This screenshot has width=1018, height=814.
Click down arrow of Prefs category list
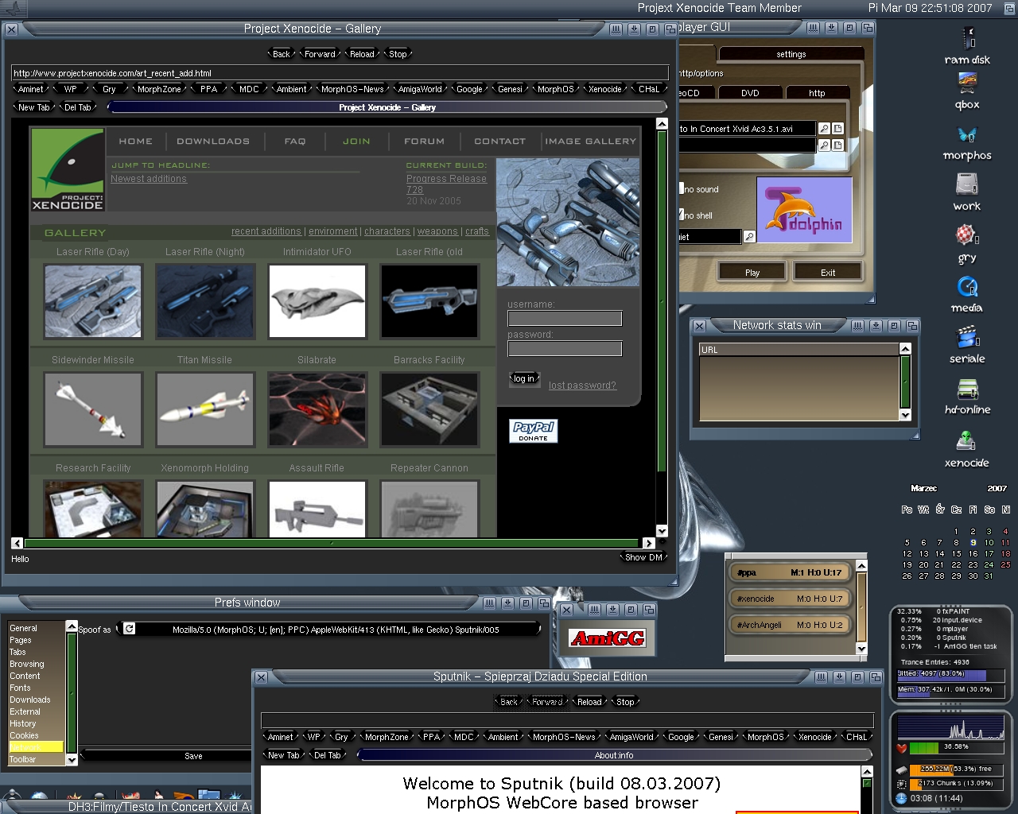[72, 760]
